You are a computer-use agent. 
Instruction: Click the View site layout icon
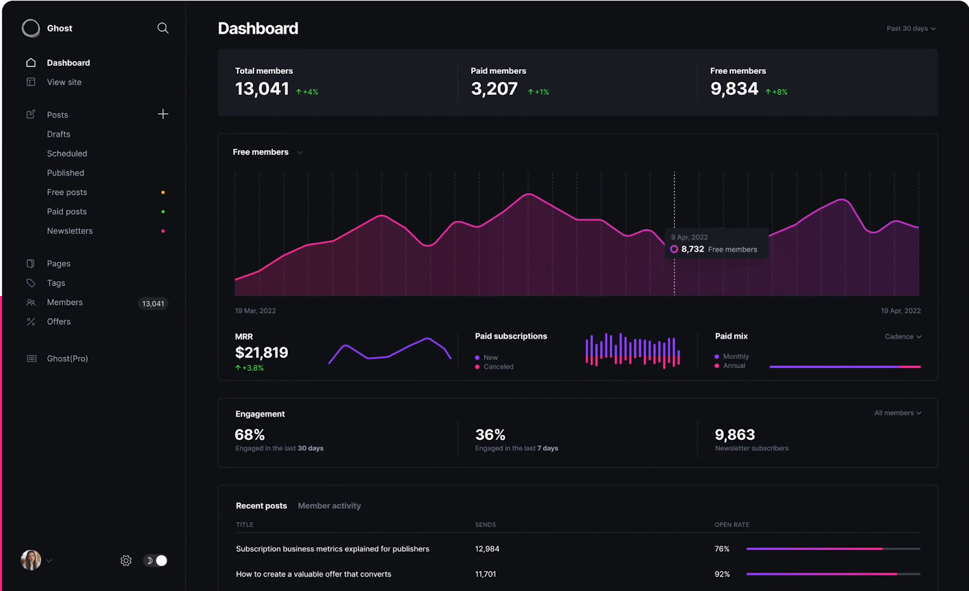click(31, 82)
